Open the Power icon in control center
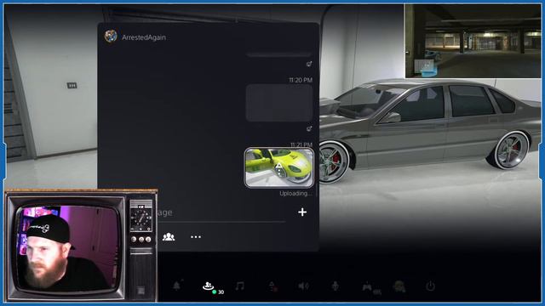The width and height of the screenshot is (545, 306). [430, 286]
